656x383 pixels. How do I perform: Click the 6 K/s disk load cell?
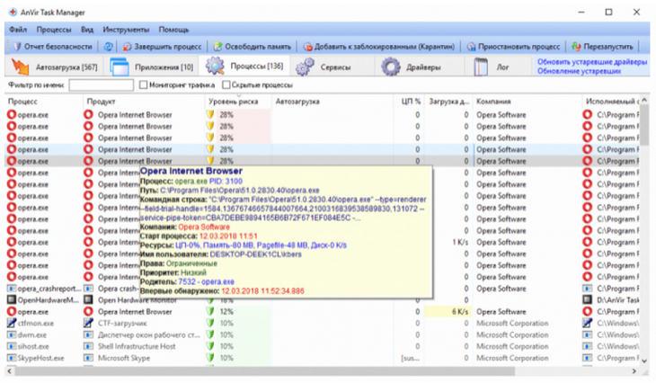447,311
